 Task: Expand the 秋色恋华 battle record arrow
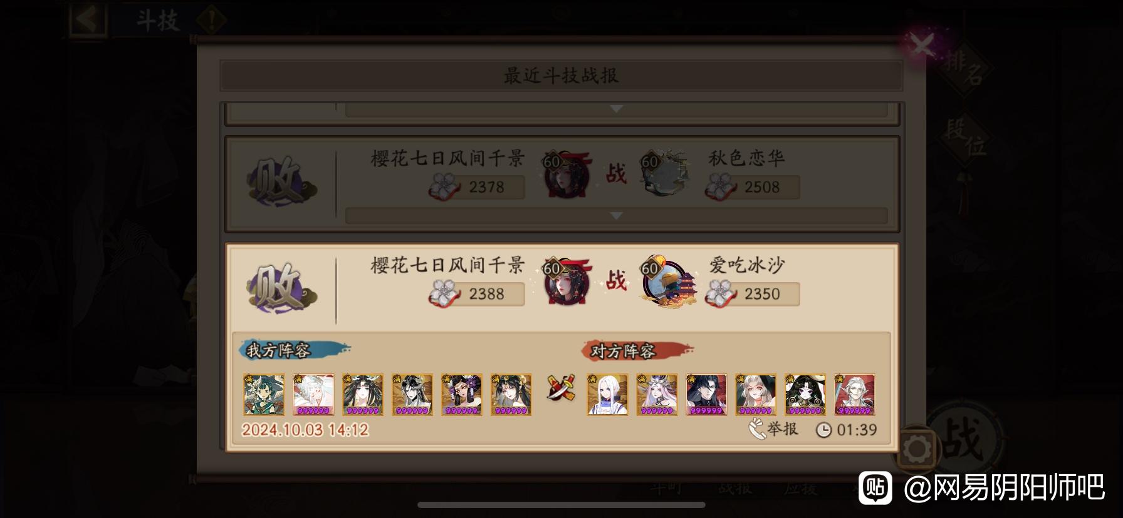click(x=616, y=216)
